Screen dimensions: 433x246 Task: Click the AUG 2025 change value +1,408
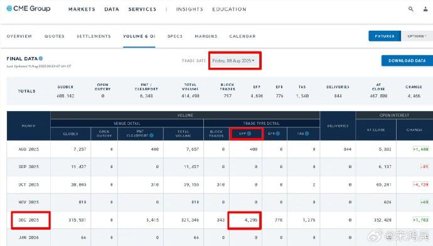click(420, 149)
